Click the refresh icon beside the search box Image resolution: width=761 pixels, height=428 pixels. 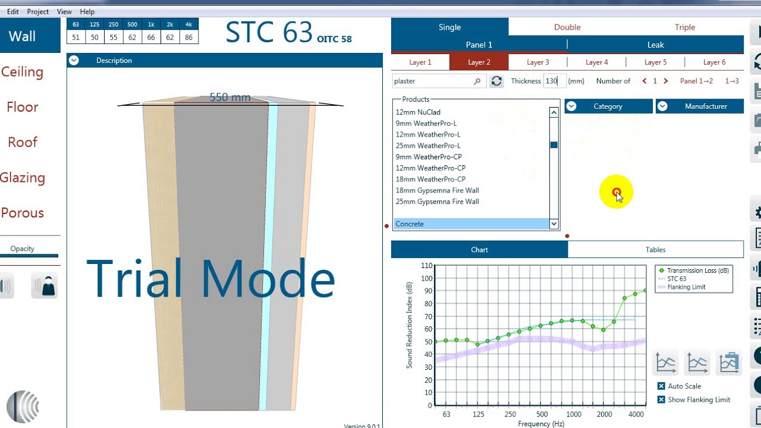496,81
